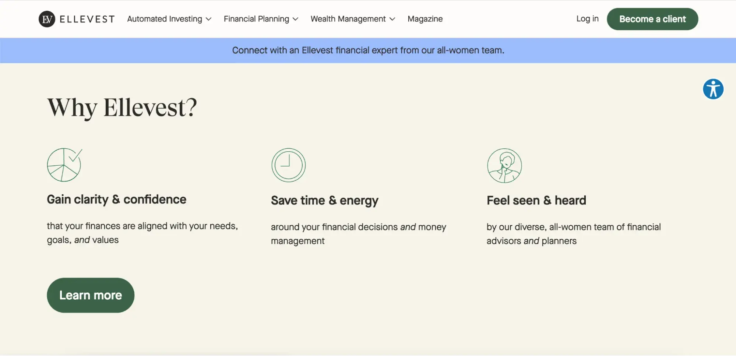This screenshot has height=356, width=736.
Task: Click the clock time-saving icon
Action: pyautogui.click(x=289, y=165)
